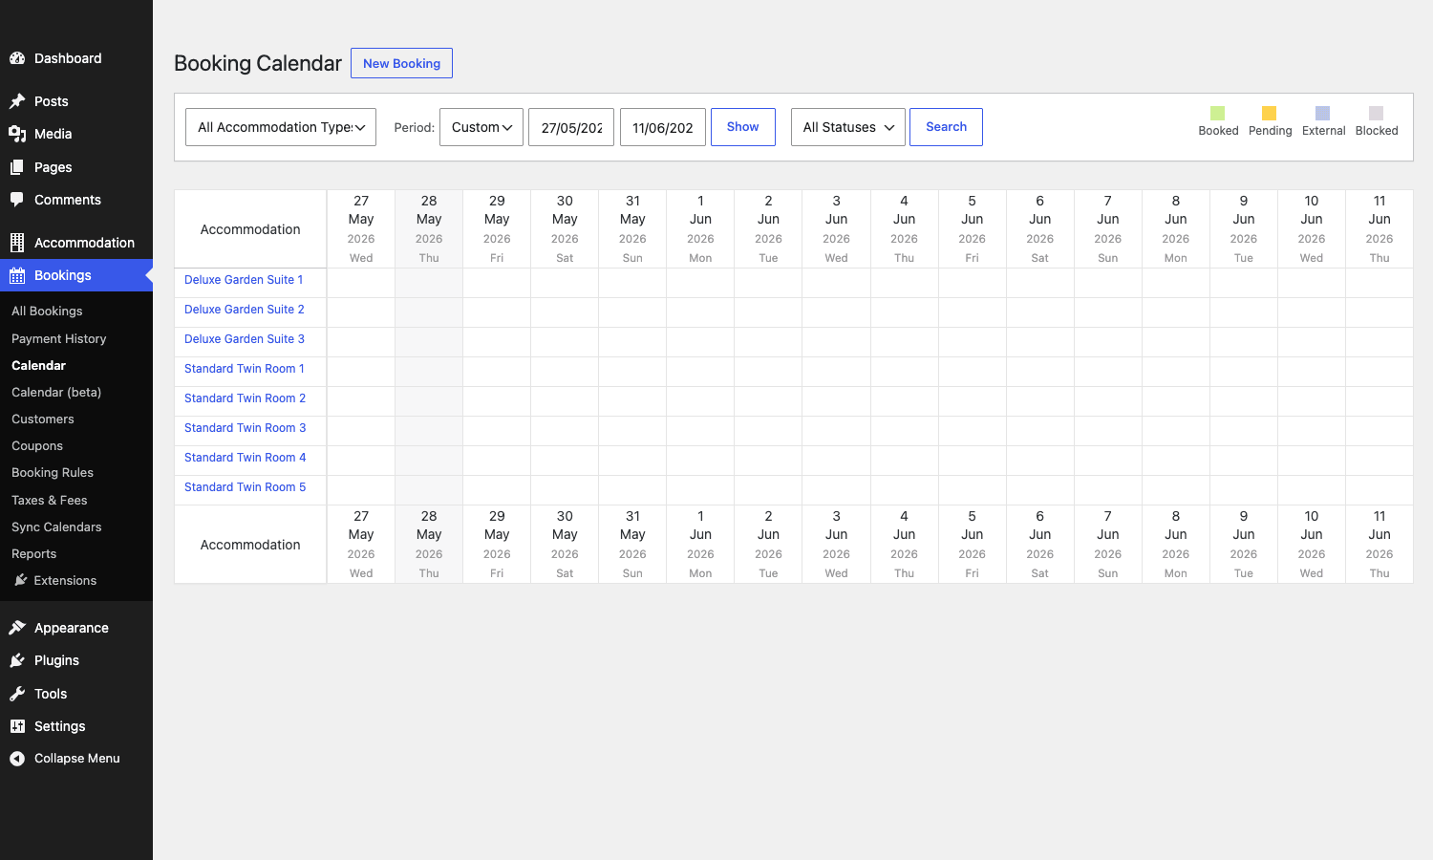
Task: Click Standard Twin Room 5 cell for 11 Jun
Action: [x=1380, y=490]
